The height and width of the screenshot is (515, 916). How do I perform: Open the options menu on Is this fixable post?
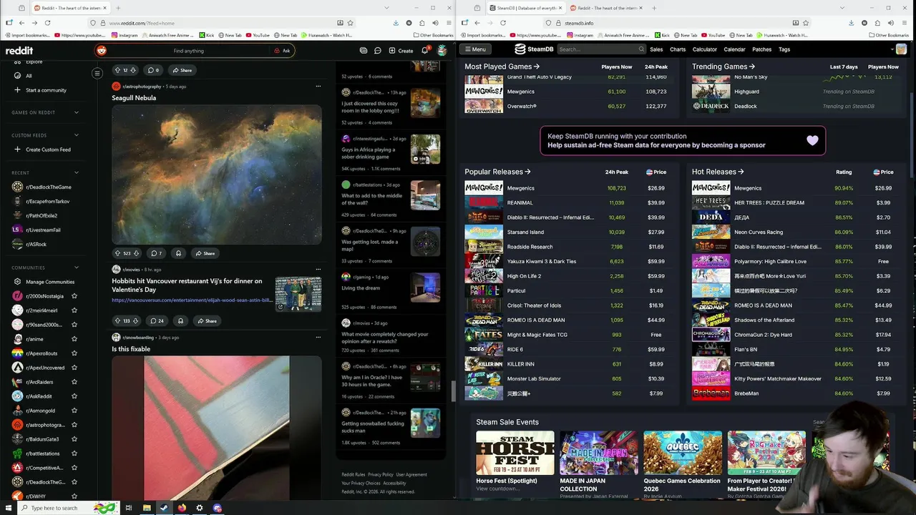pyautogui.click(x=318, y=338)
